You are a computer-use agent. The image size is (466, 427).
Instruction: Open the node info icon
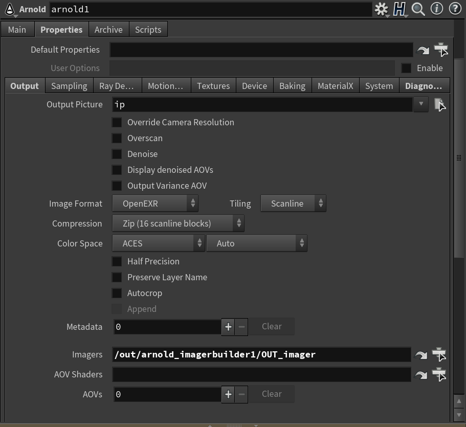(x=436, y=9)
